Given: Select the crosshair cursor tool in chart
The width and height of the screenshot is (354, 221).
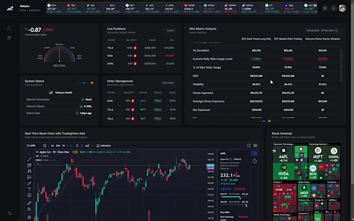Looking at the screenshot, I should (29, 153).
